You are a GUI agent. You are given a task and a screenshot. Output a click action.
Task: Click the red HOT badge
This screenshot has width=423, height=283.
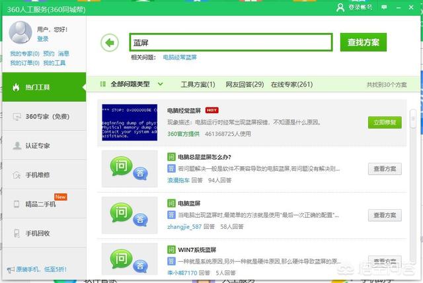coord(211,110)
